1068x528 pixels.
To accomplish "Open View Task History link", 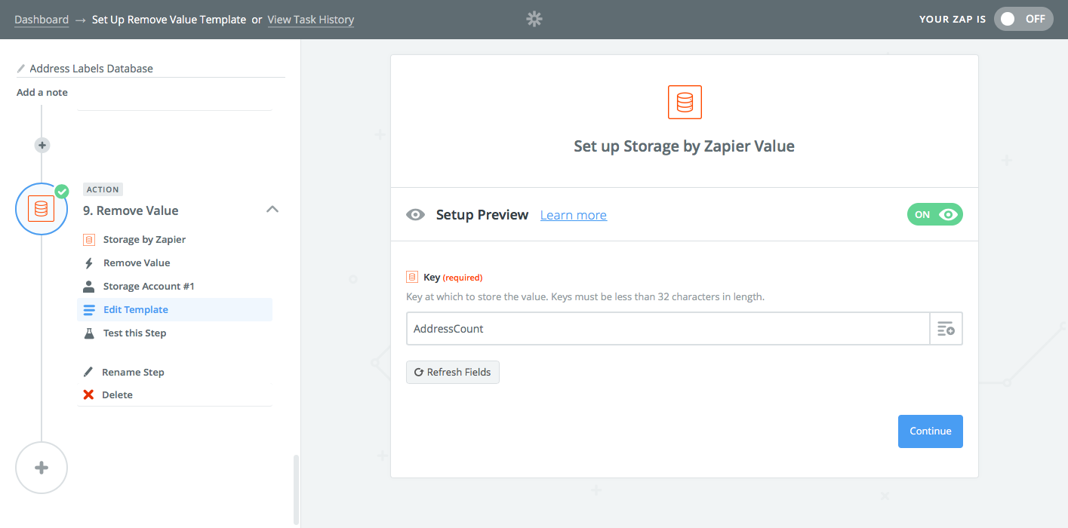I will tap(311, 20).
